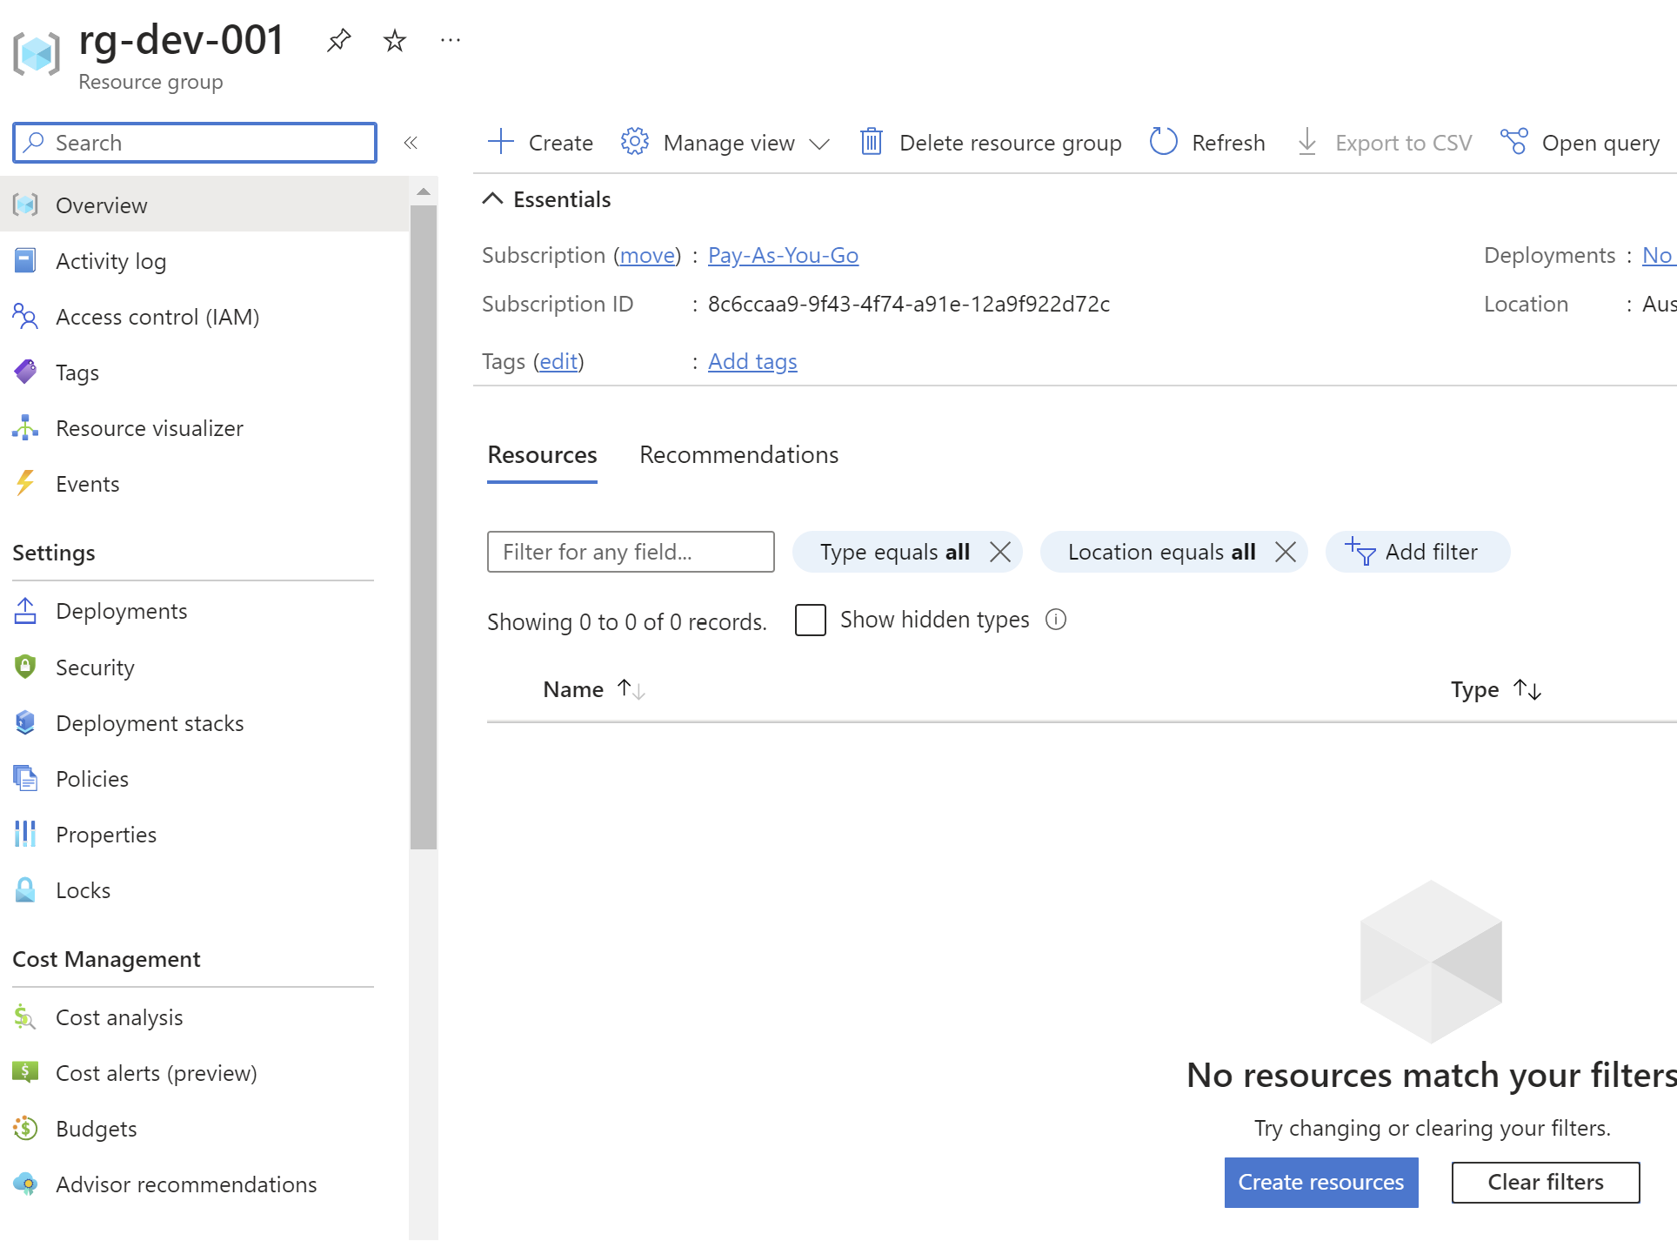Click the Resource visualizer hierarchy icon
The width and height of the screenshot is (1677, 1241).
point(25,427)
